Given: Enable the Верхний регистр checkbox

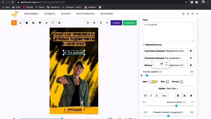Looking at the screenshot, I should tap(144, 45).
